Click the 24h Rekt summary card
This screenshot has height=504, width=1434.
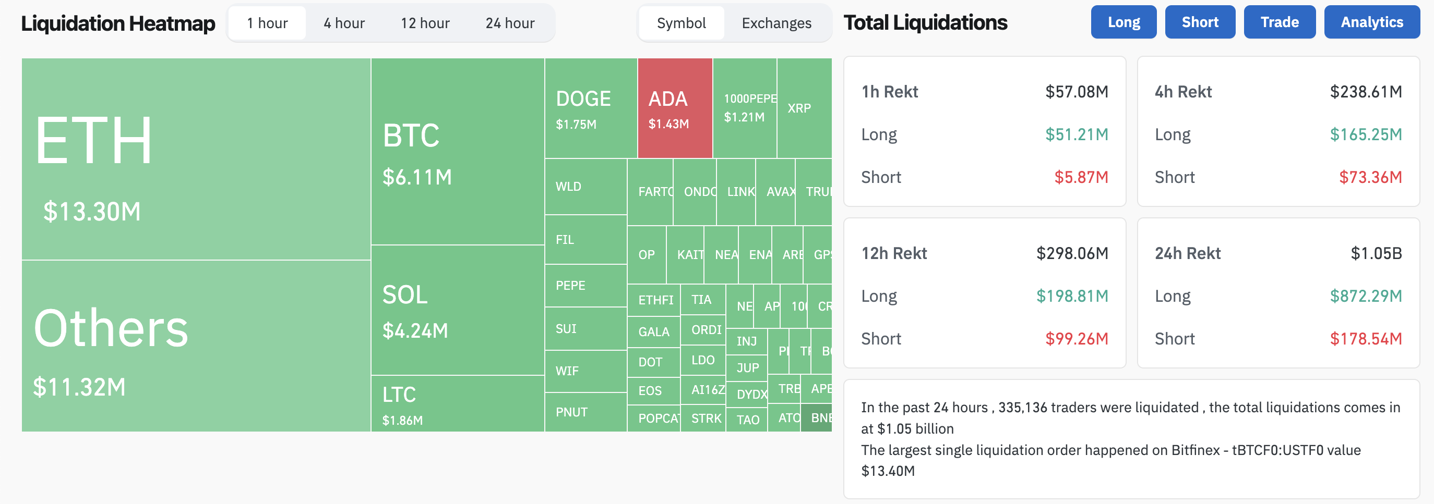[x=1278, y=293]
